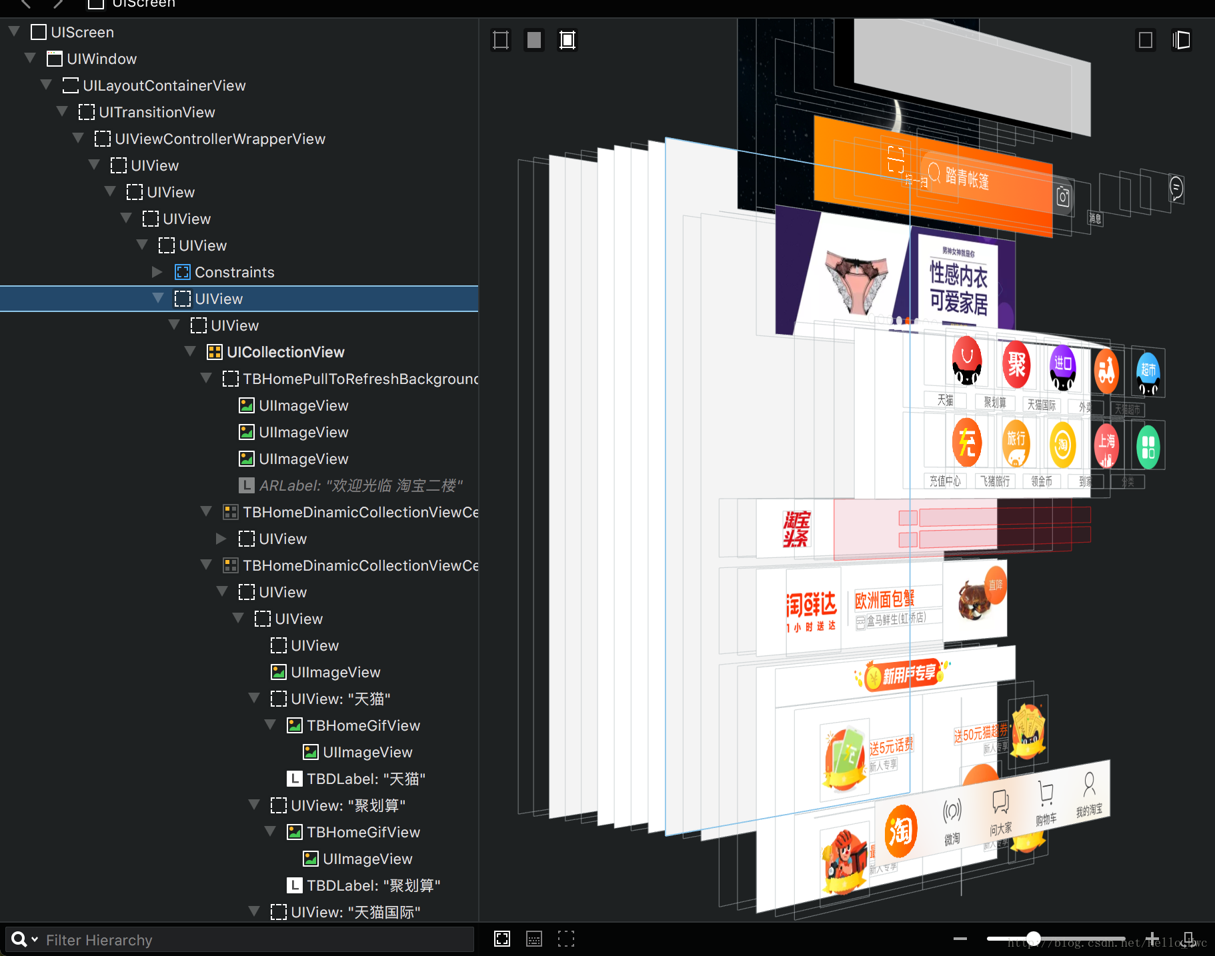1215x956 pixels.
Task: Click the stacked-pane layout icon at top right
Action: [x=1181, y=41]
